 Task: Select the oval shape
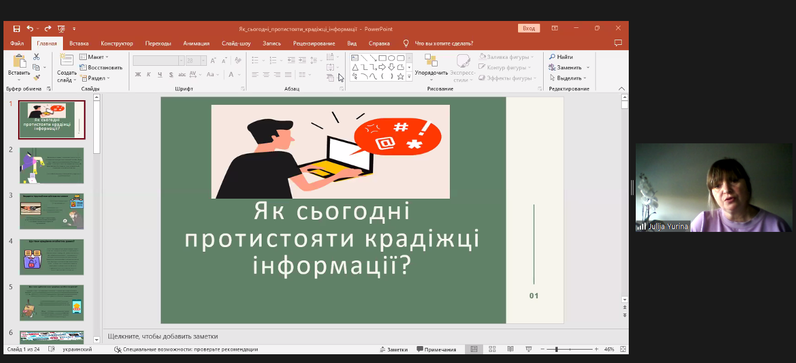coord(392,58)
